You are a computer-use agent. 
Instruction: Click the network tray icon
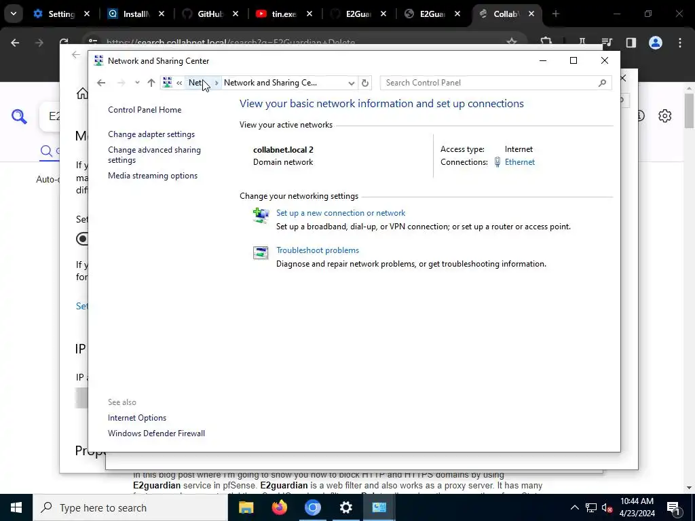(x=591, y=507)
